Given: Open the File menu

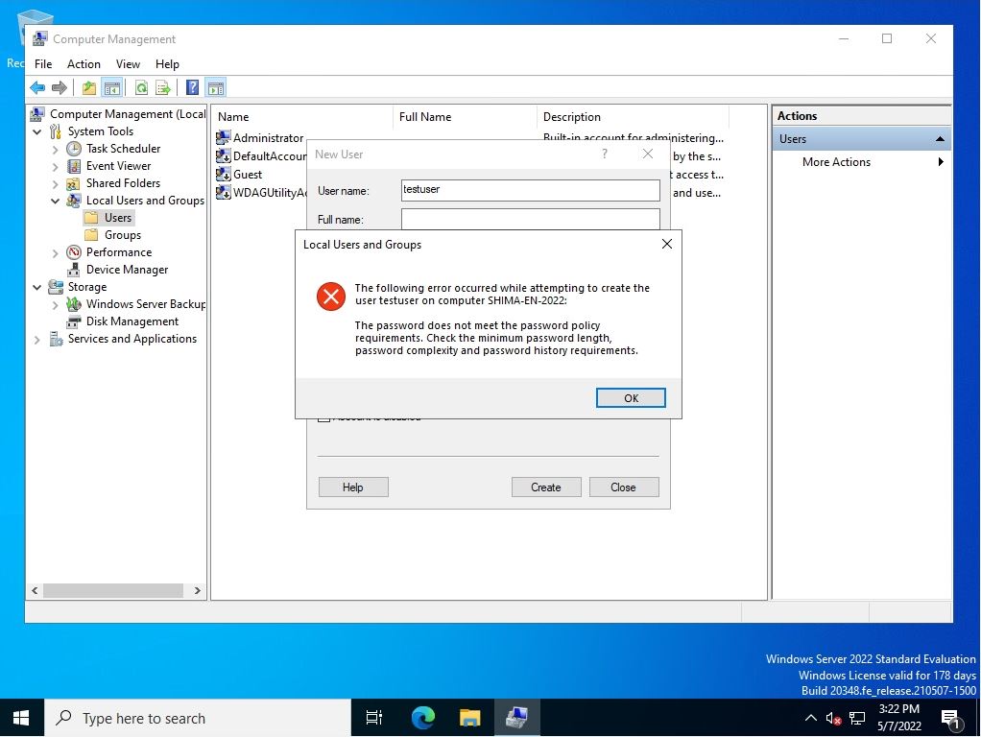Looking at the screenshot, I should point(43,63).
